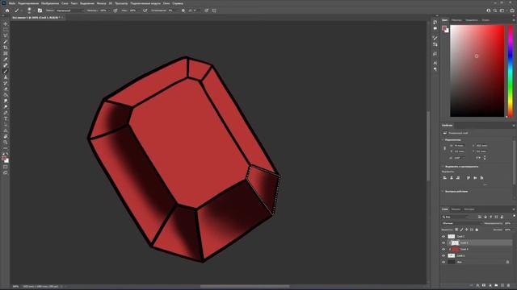Select the Zoom tool in left toolbar
The image size is (517, 290).
(x=6, y=142)
